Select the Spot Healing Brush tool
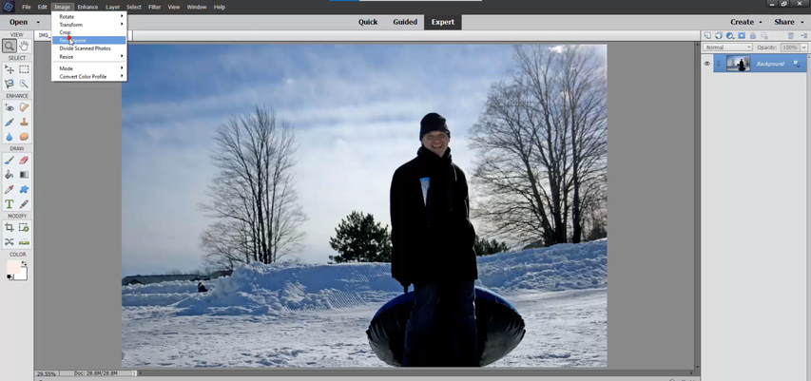 (24, 107)
